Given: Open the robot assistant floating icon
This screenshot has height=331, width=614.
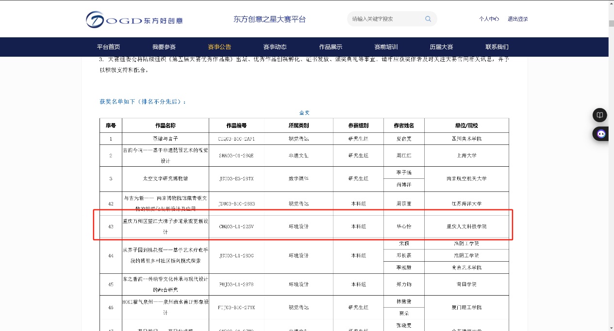Looking at the screenshot, I should [x=601, y=134].
